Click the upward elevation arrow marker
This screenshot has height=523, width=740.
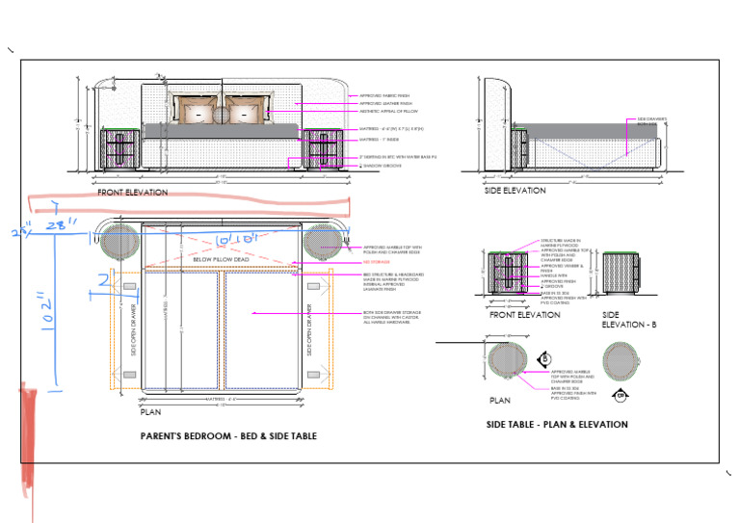621,396
